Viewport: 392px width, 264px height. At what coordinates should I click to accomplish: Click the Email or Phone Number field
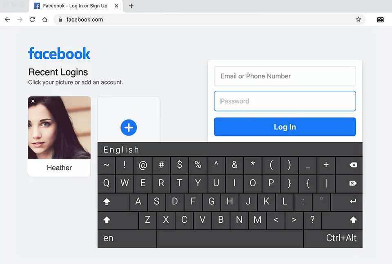[285, 76]
